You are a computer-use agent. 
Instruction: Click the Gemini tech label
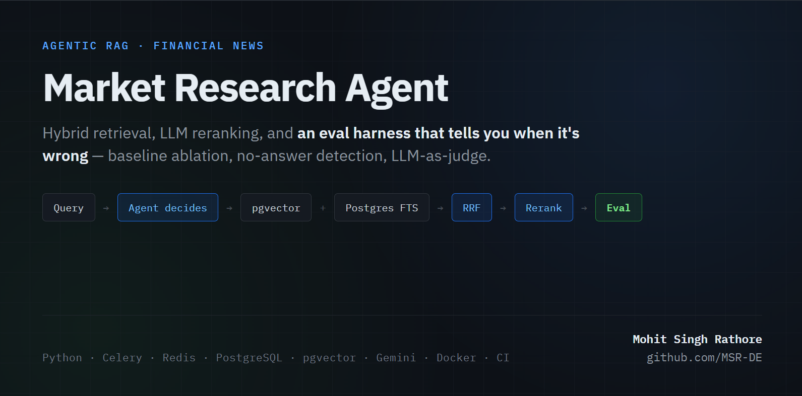[x=396, y=358]
